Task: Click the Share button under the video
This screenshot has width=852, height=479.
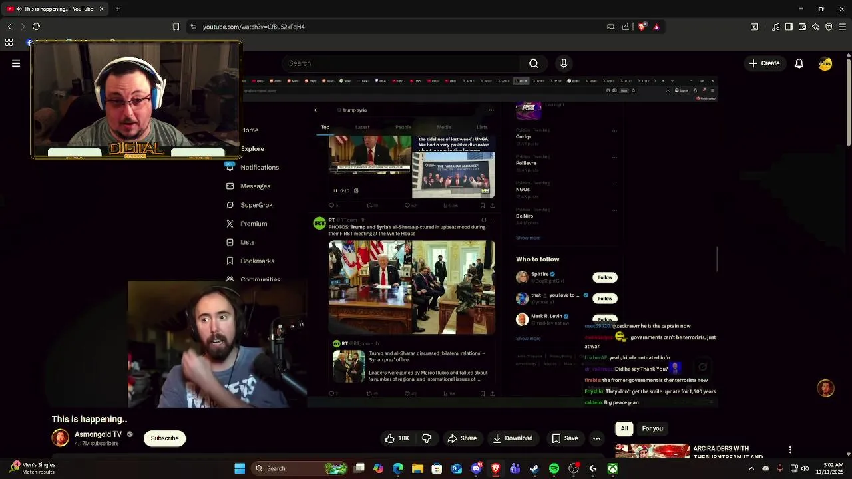Action: point(462,438)
